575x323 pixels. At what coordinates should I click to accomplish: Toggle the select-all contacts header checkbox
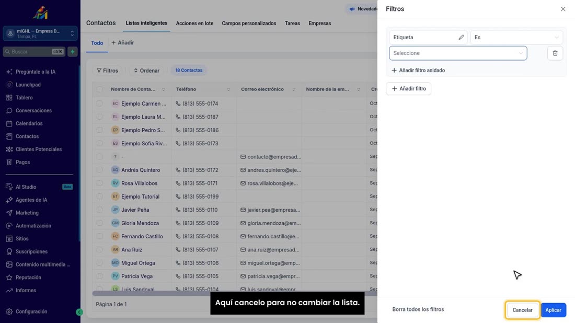(x=99, y=89)
